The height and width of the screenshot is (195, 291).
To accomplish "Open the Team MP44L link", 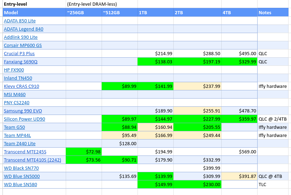I will (17, 135).
